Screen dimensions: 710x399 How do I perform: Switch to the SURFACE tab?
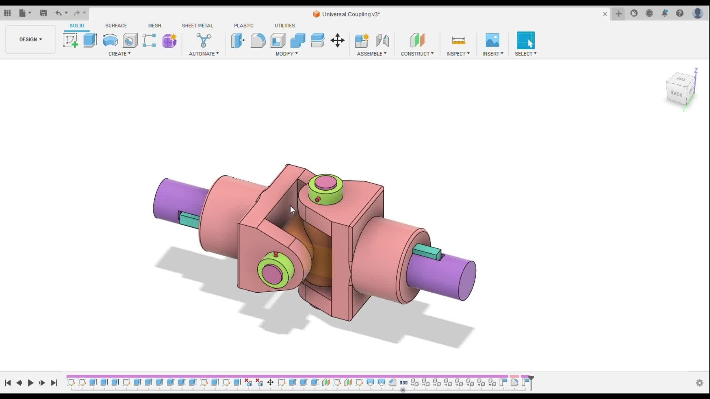point(116,25)
